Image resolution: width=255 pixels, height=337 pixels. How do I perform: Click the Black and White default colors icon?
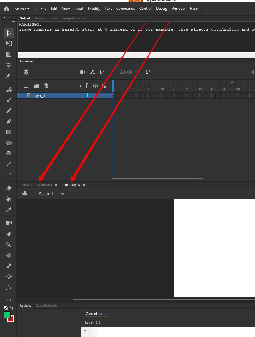tap(6, 308)
